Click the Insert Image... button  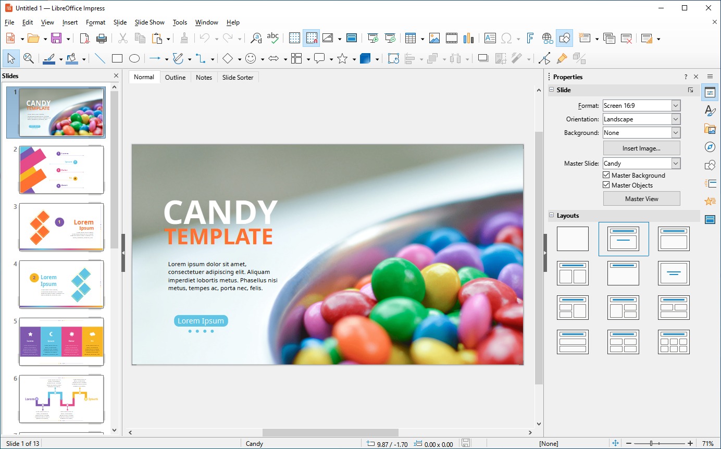tap(641, 148)
